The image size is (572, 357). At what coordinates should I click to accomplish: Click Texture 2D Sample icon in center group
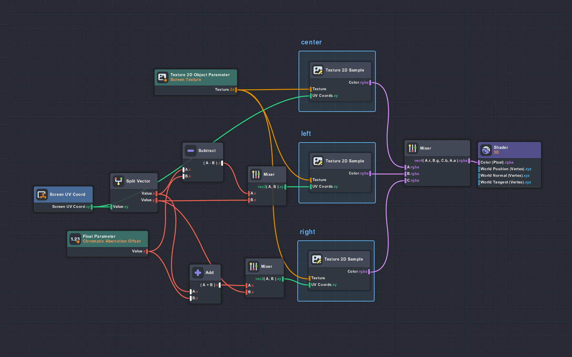click(318, 70)
